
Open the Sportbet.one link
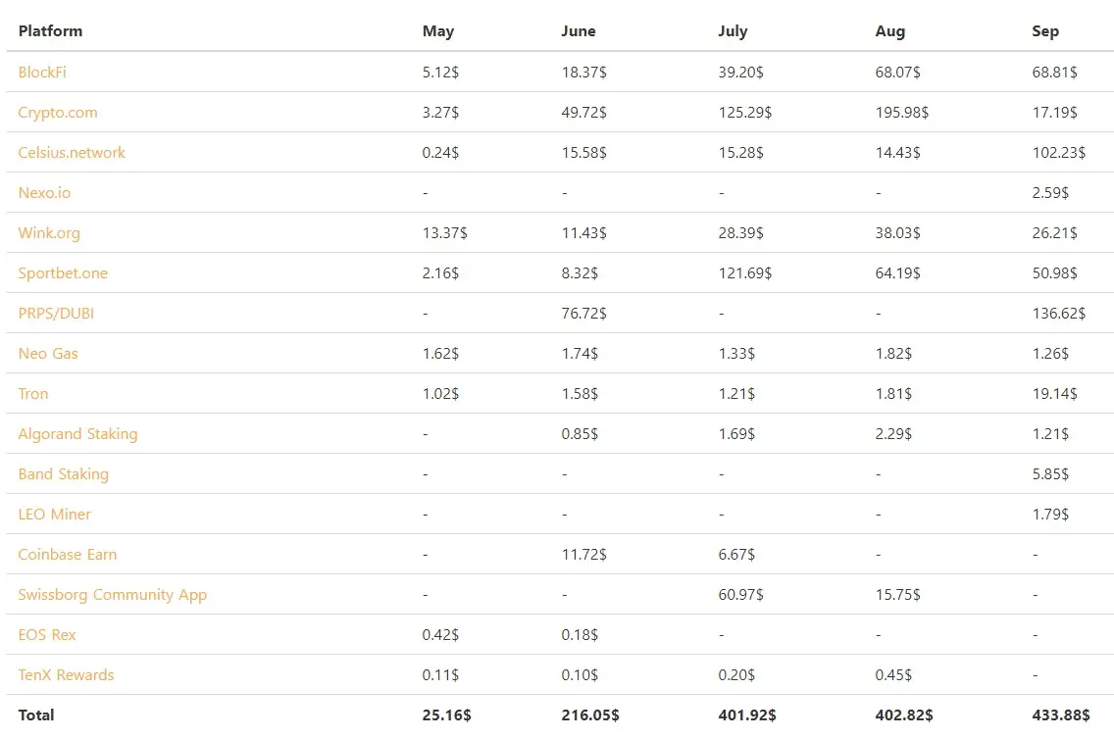(x=63, y=273)
